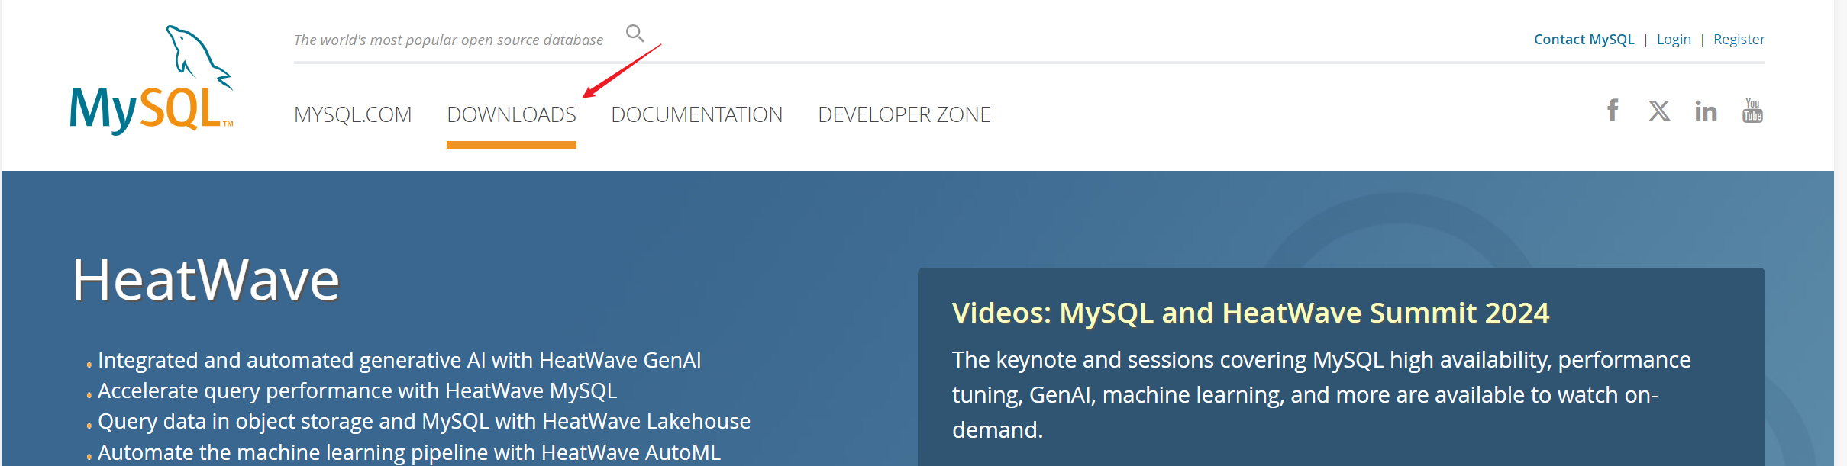Select the DOWNLOADS navigation tab
The height and width of the screenshot is (466, 1847).
coord(511,114)
